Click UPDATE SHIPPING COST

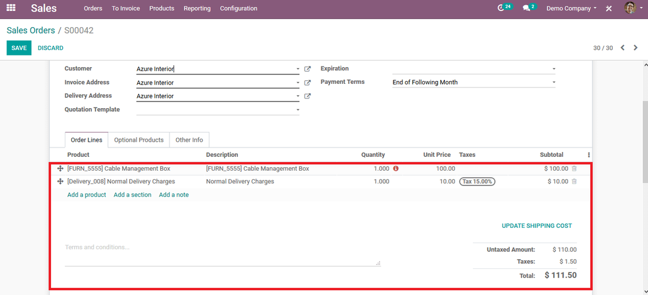(537, 226)
